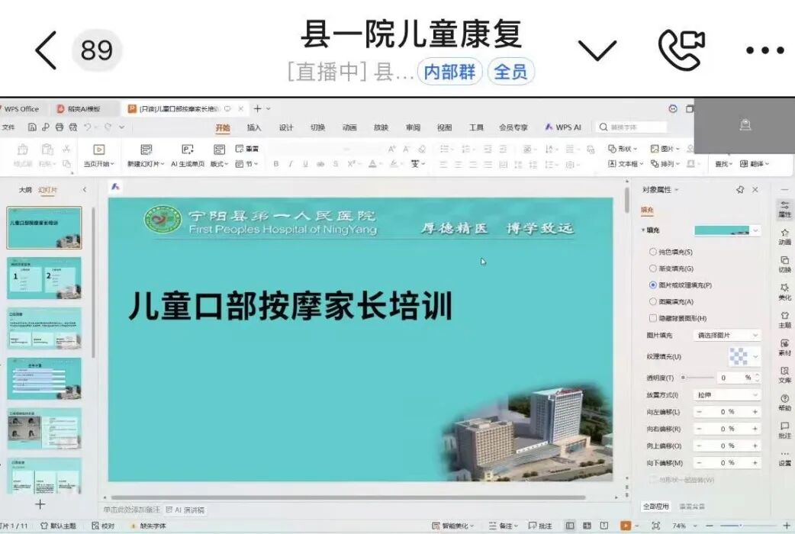Image resolution: width=795 pixels, height=534 pixels.
Task: Open the 动画 sidebar icon
Action: coord(785,236)
